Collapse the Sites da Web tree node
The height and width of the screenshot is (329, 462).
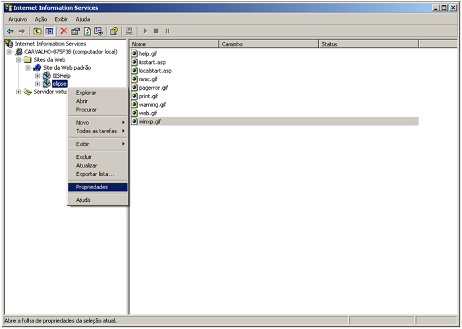coord(19,60)
